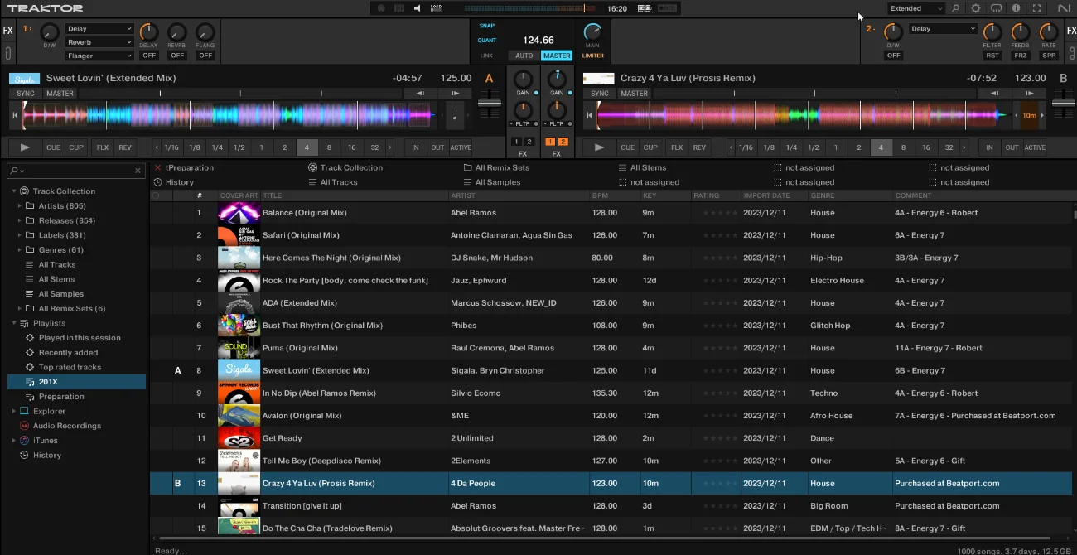Toggle SYNC on deck B

click(600, 94)
